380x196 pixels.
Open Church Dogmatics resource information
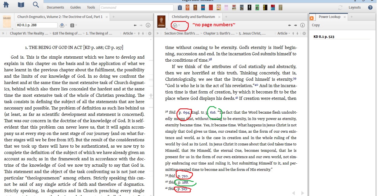click(x=148, y=25)
